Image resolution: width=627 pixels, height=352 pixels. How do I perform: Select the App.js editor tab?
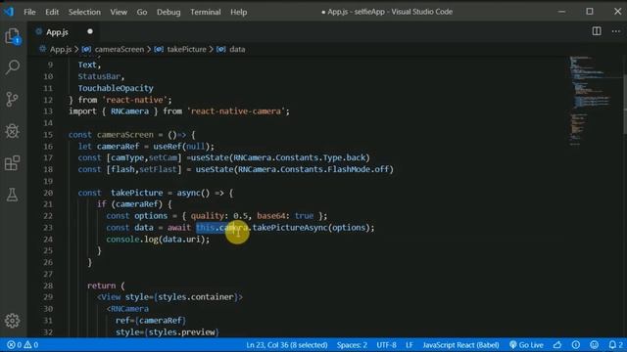point(64,31)
